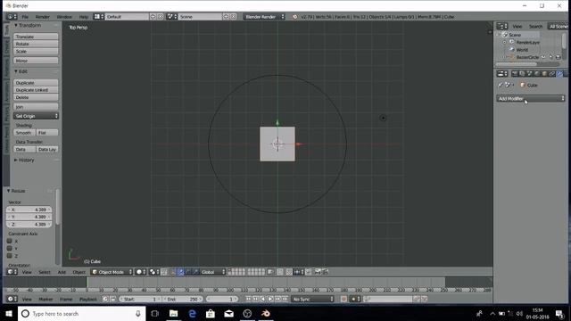Open the Render menu
Viewport: 571px width, 321px height.
pyautogui.click(x=42, y=17)
